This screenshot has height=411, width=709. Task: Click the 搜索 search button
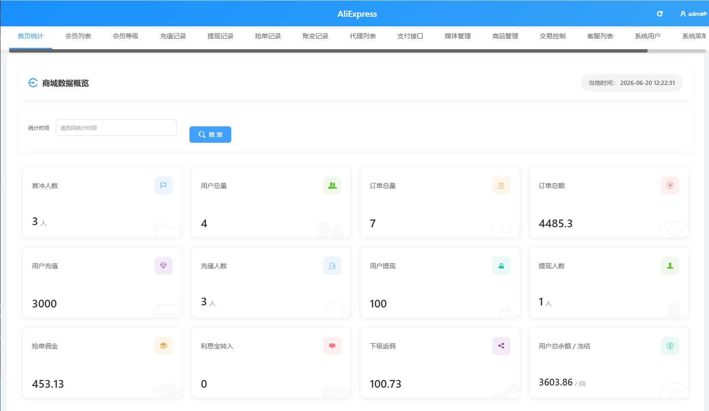[210, 135]
